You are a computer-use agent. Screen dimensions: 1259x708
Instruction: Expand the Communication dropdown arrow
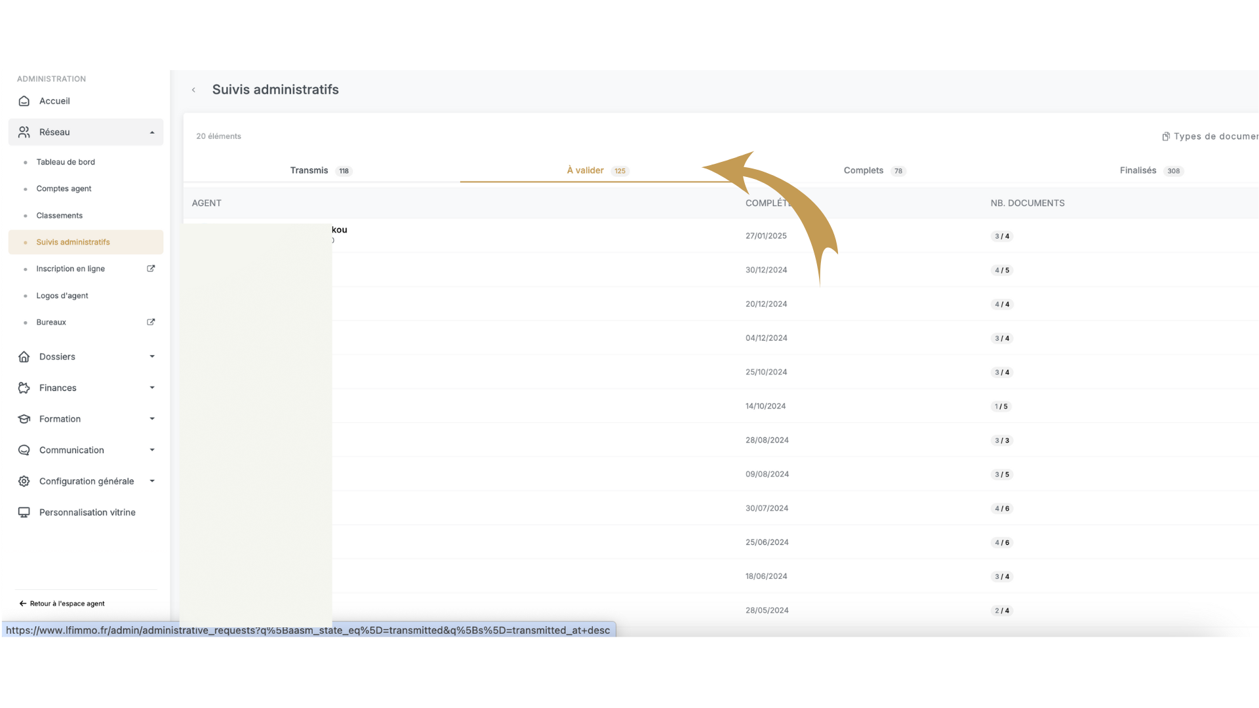tap(152, 450)
